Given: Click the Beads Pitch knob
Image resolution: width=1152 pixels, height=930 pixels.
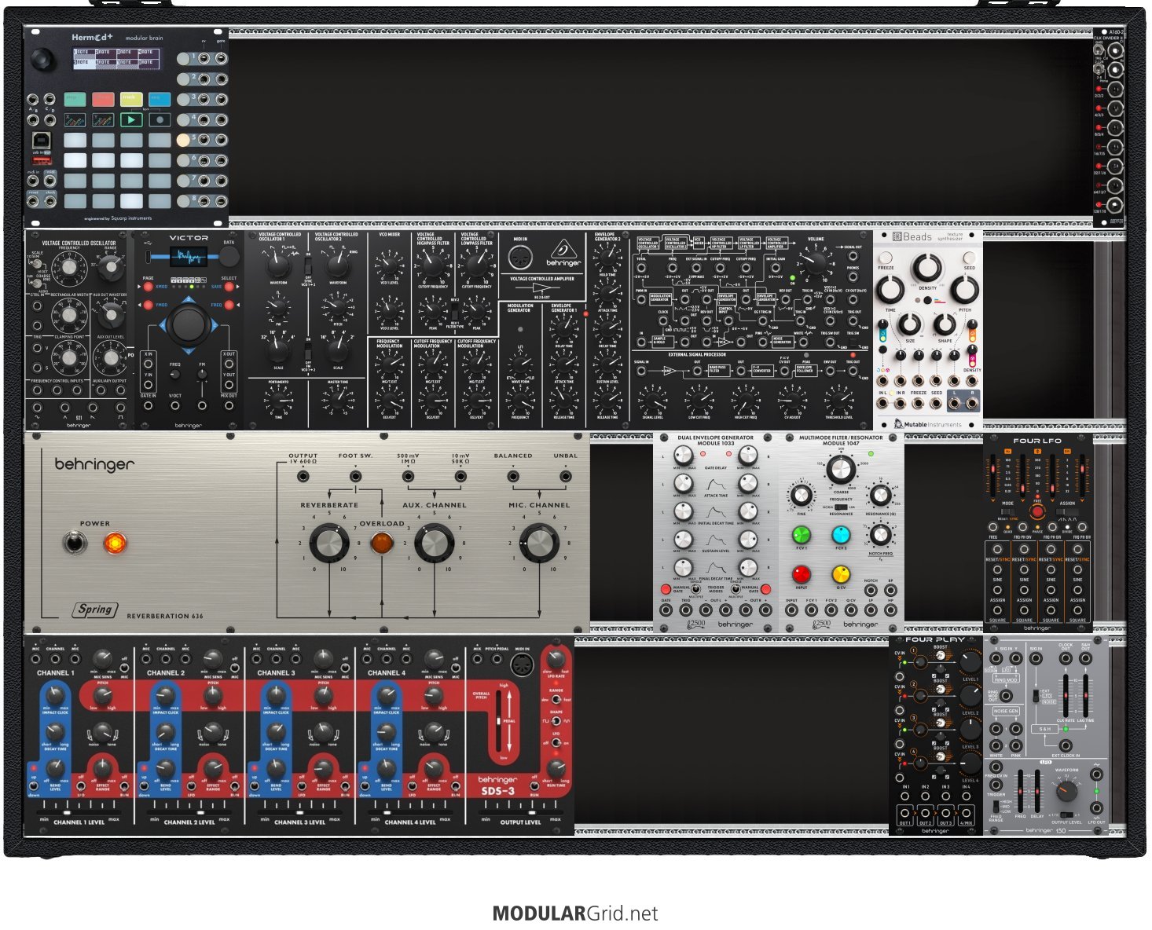Looking at the screenshot, I should click(x=965, y=291).
